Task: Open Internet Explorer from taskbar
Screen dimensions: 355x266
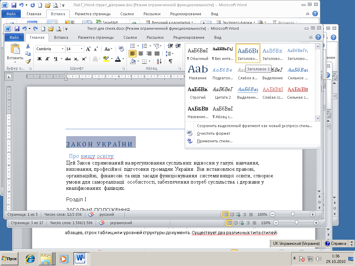Action: coord(30,259)
